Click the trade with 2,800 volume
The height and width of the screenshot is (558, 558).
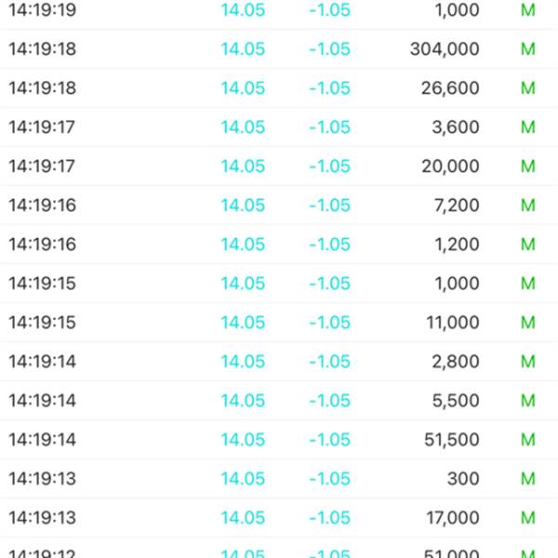pyautogui.click(x=279, y=362)
